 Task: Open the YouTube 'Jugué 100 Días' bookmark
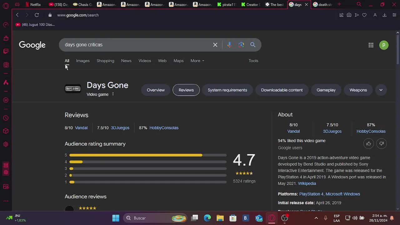tap(35, 25)
